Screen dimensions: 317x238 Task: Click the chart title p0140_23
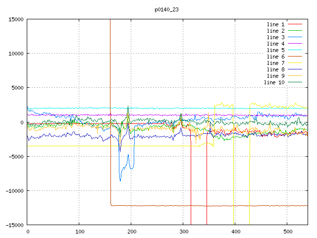pos(167,9)
